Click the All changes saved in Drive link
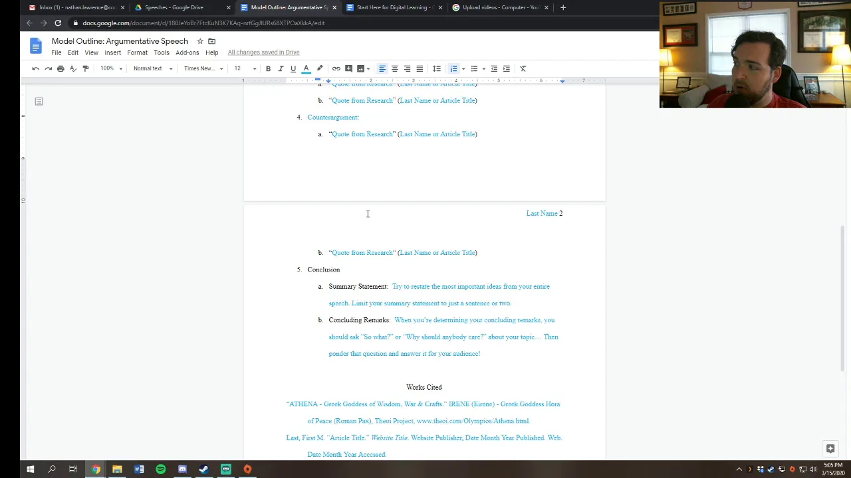 [263, 52]
